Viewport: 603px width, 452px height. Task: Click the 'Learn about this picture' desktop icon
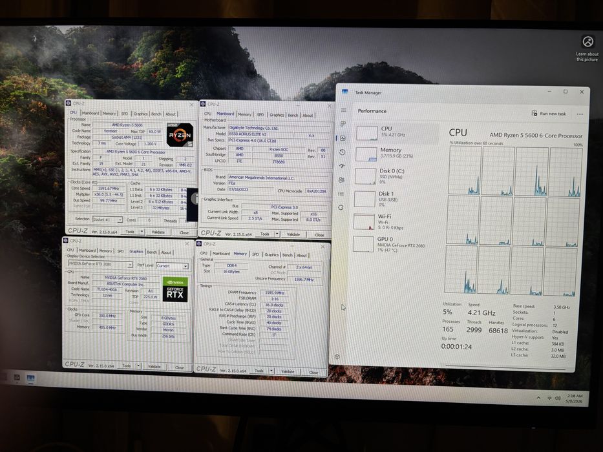click(587, 48)
